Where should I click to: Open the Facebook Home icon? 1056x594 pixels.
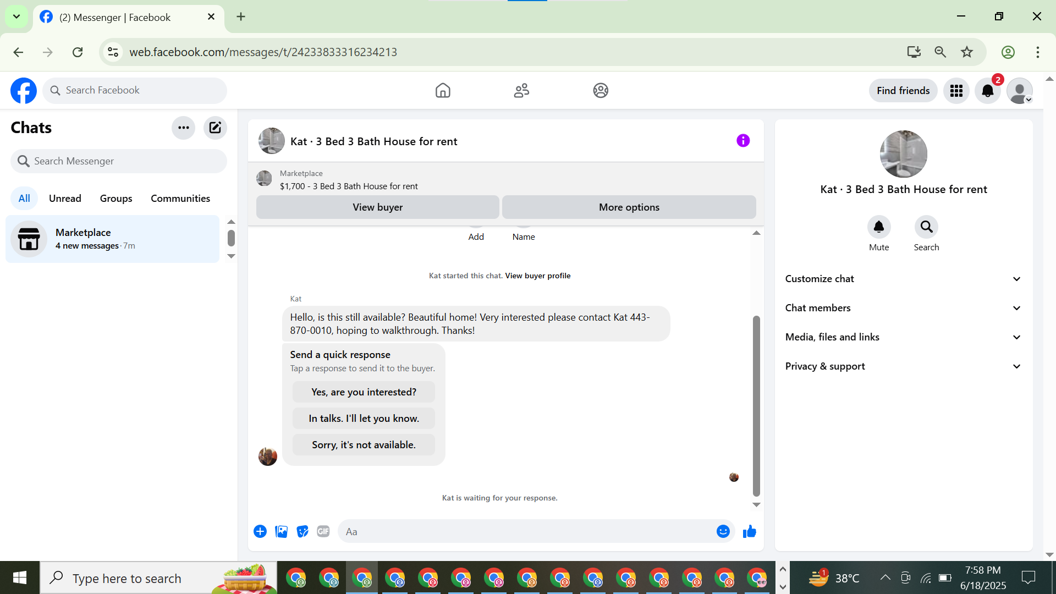443,91
